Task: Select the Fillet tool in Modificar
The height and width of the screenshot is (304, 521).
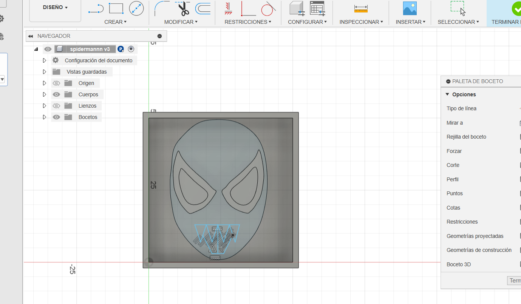Action: 162,8
